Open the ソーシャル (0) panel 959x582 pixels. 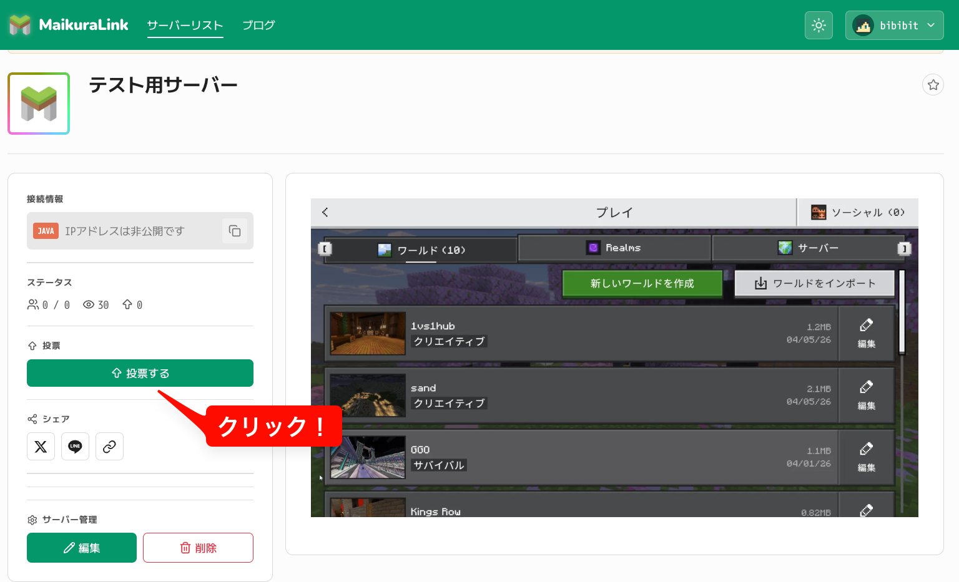tap(858, 212)
